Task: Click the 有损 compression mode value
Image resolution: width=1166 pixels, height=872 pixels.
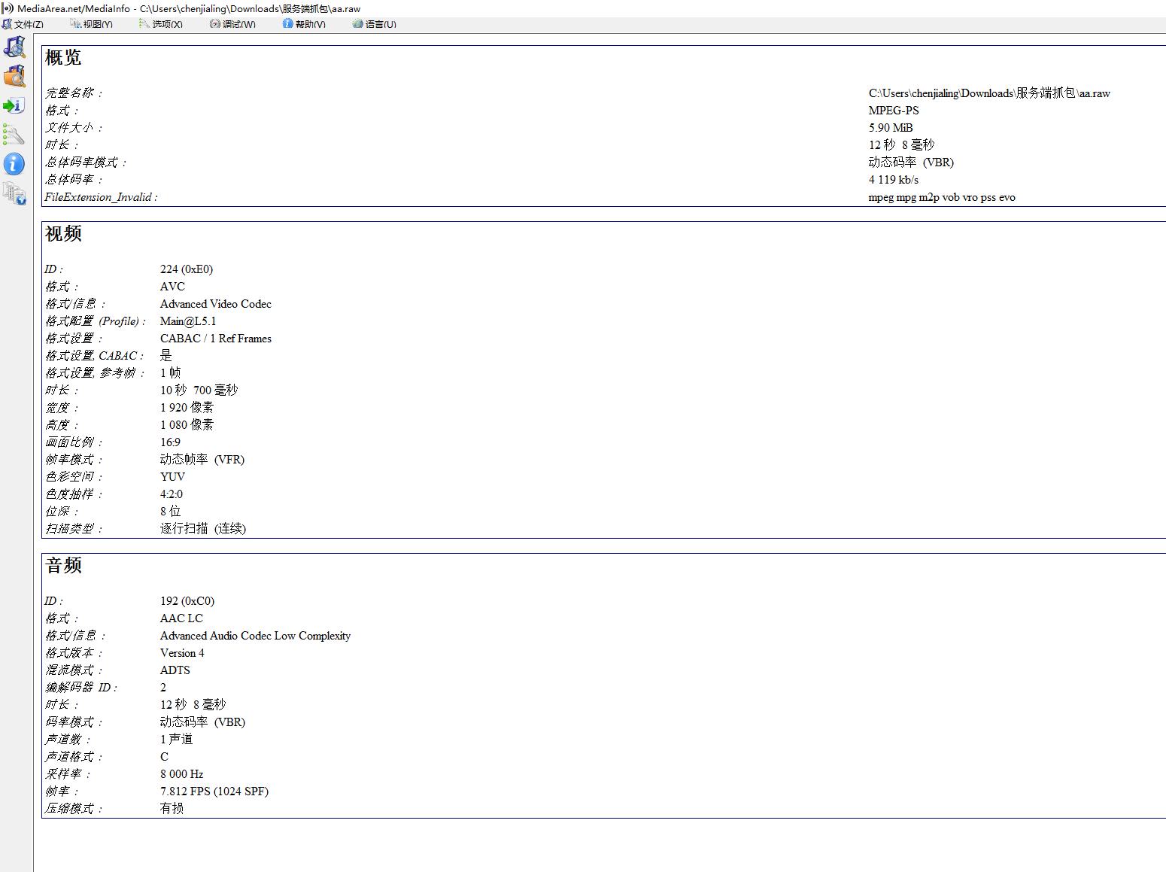Action: click(x=172, y=809)
